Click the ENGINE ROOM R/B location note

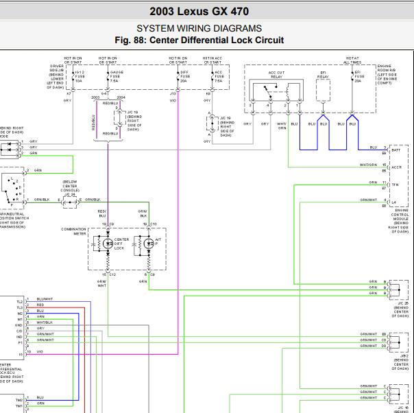click(387, 75)
